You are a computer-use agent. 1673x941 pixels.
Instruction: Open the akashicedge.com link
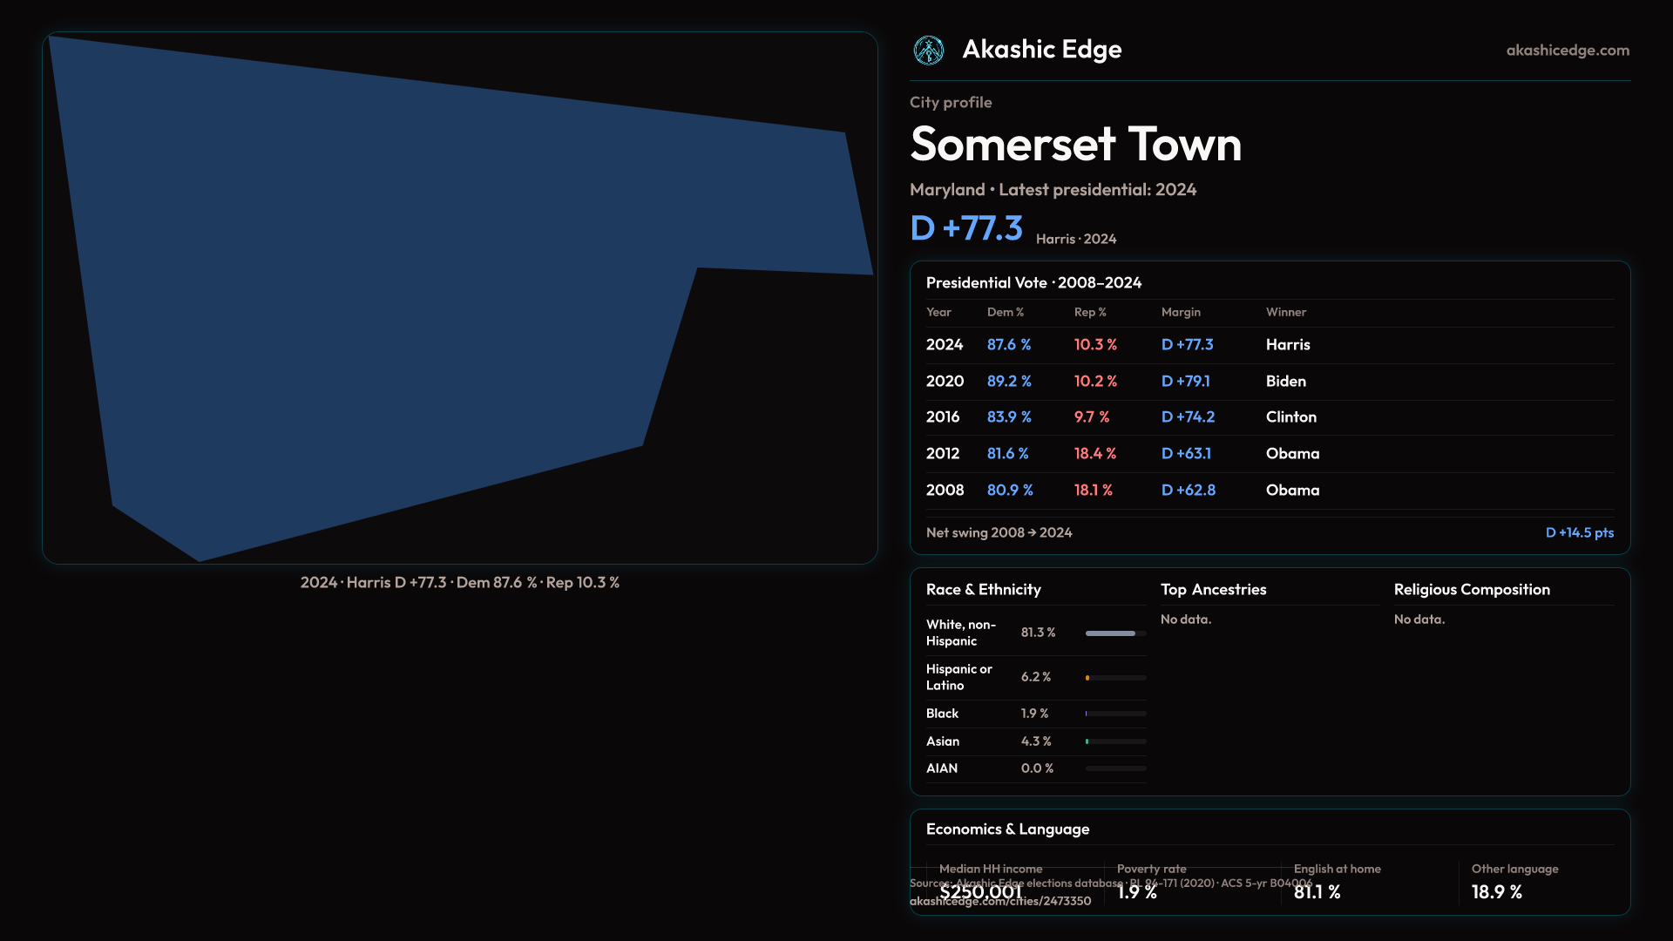1567,51
